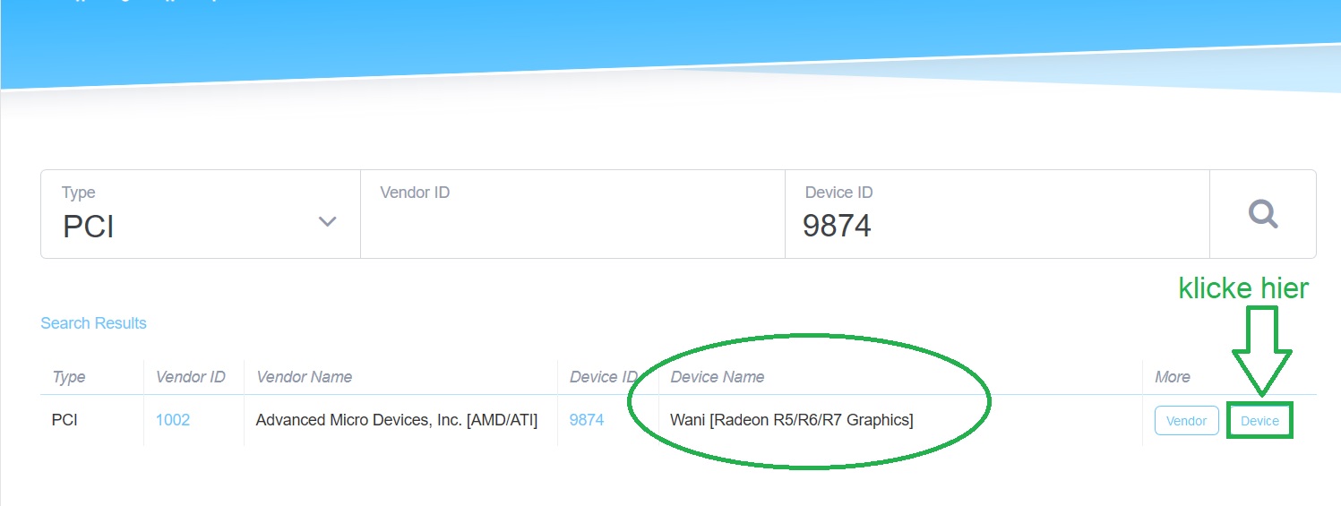Click the Wani Radeon R5/R6/R7 Graphics cell
This screenshot has height=506, width=1341.
click(792, 420)
